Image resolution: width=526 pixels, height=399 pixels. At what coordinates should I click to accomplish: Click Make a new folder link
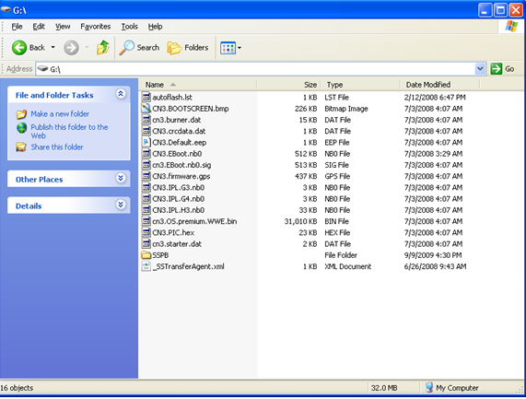coord(60,114)
